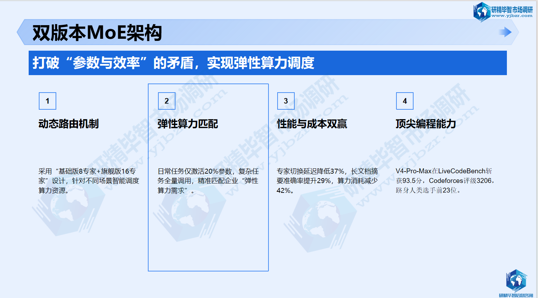Click the heading 顶尖编程能力

point(426,124)
